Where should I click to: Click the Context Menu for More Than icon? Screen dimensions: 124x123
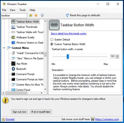(x=13, y=85)
